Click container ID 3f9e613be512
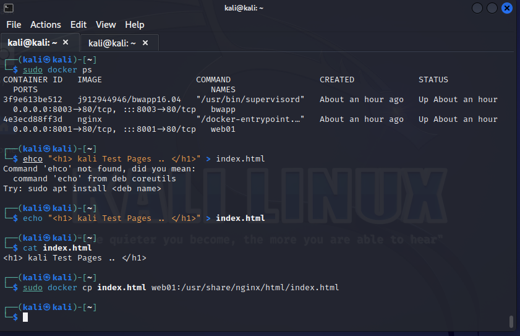Image resolution: width=520 pixels, height=336 pixels. point(33,99)
